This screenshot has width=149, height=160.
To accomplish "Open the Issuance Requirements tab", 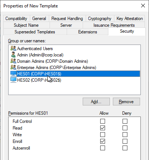I will [114, 25].
